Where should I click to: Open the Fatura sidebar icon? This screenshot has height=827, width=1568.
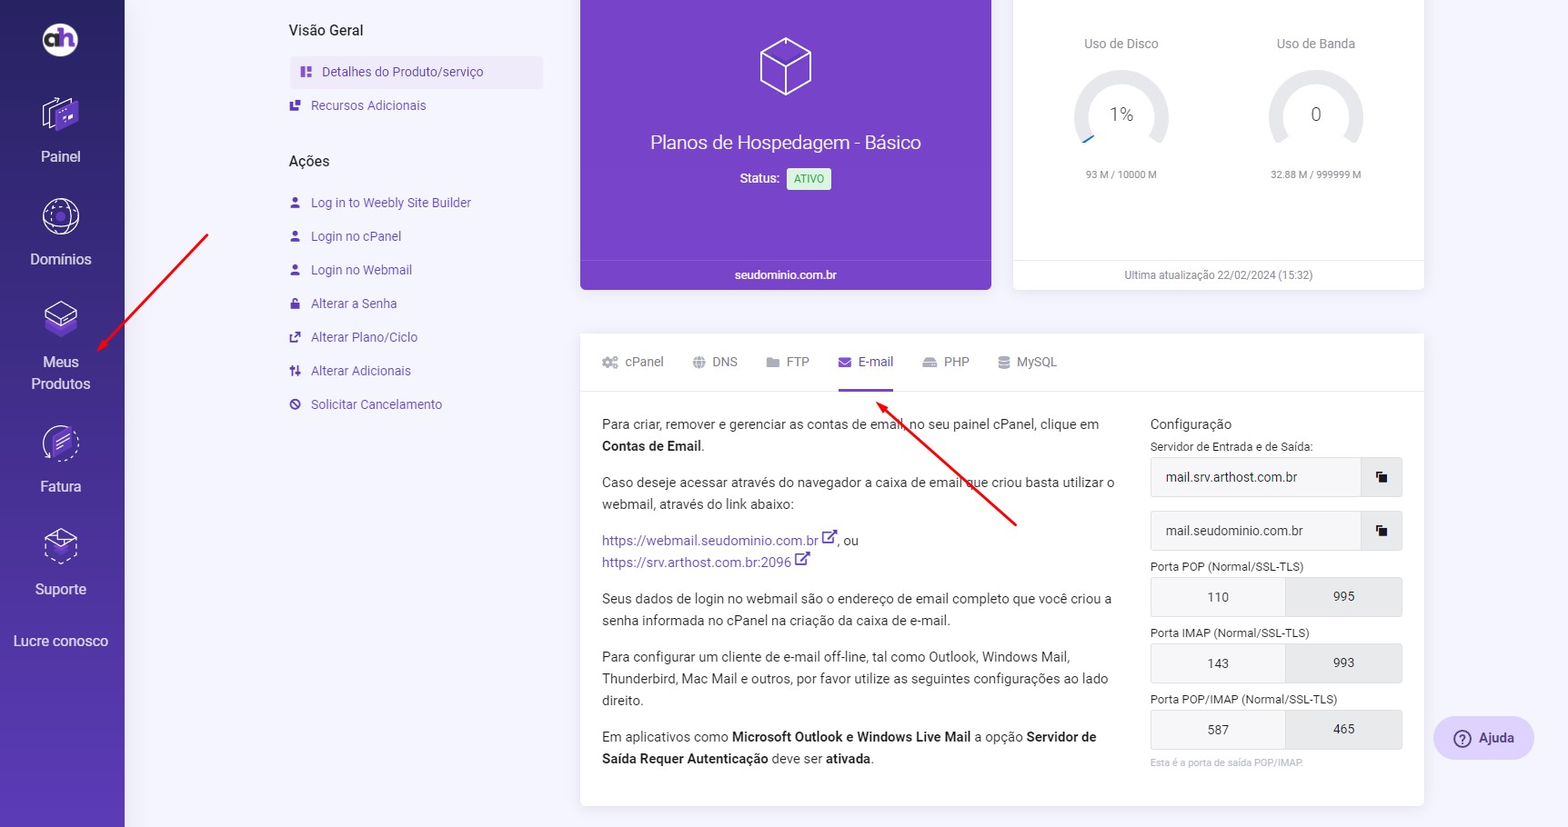pos(60,443)
